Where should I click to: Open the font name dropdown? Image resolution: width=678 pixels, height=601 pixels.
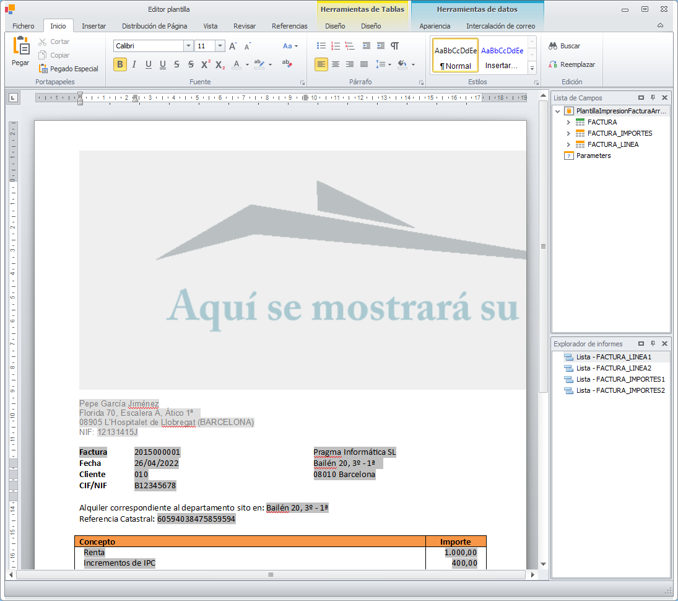click(188, 46)
